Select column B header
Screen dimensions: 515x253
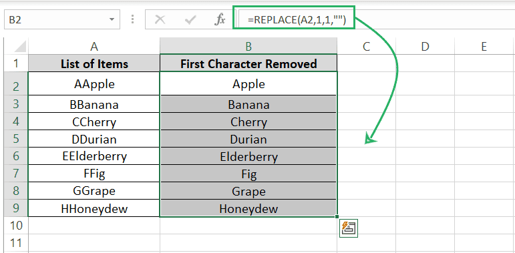[248, 46]
